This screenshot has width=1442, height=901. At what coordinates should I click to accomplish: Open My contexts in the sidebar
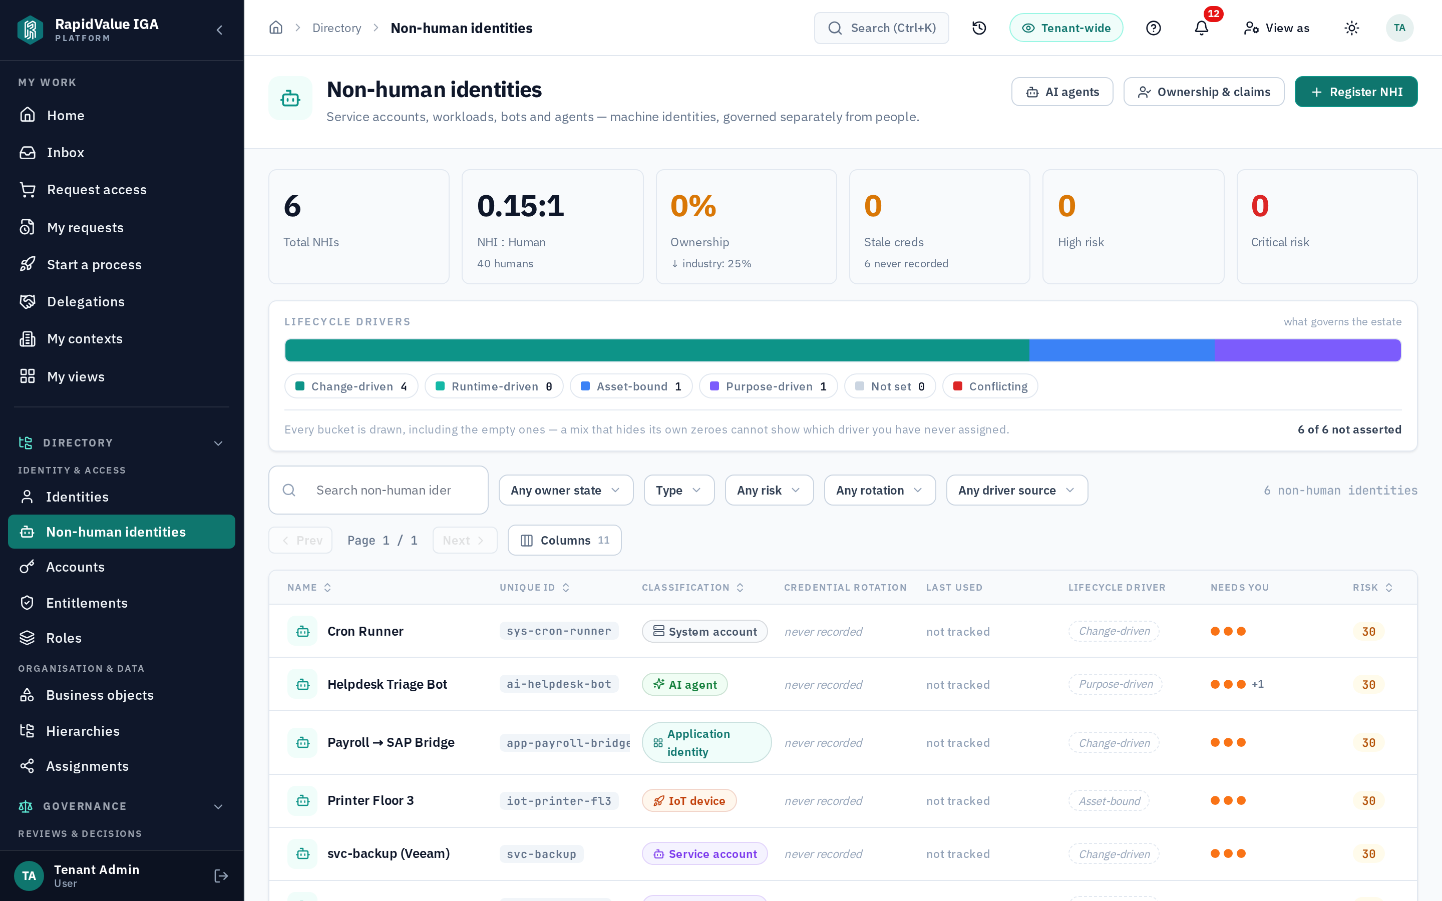pyautogui.click(x=122, y=339)
